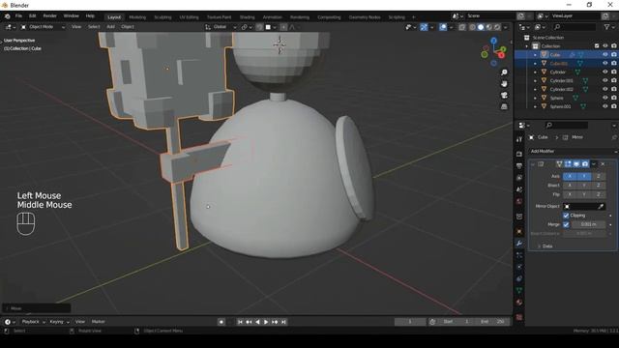
Task: Open the Render menu
Action: tap(49, 16)
